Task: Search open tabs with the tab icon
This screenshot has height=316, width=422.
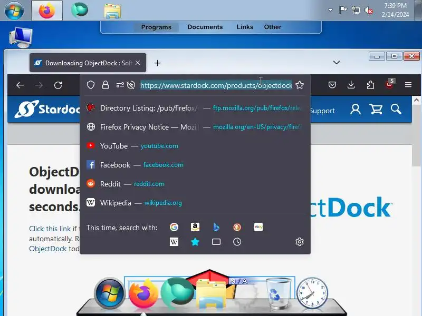Action: pos(216,242)
